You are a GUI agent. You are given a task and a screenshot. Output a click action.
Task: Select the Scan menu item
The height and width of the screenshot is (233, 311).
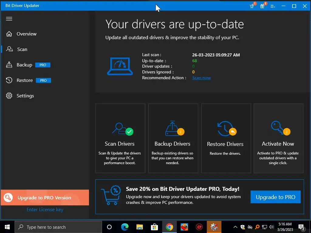(x=22, y=49)
